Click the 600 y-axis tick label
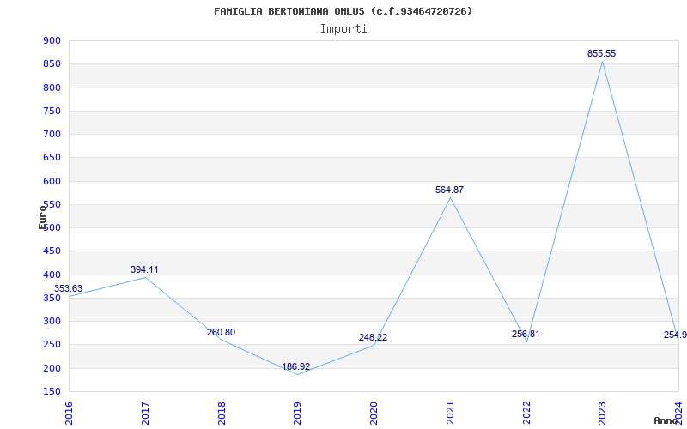Image resolution: width=687 pixels, height=429 pixels. 52,181
